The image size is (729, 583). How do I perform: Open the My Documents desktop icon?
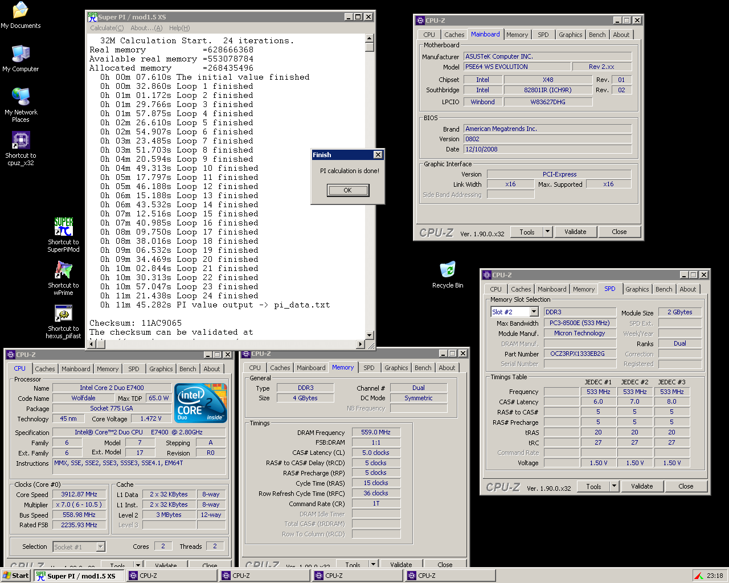pyautogui.click(x=21, y=15)
